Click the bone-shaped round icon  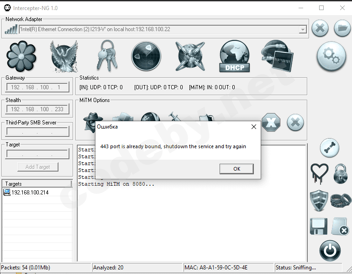point(330,148)
